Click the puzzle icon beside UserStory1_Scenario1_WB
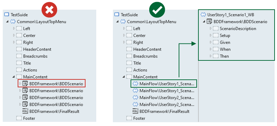277x126 pixels. (x=204, y=14)
